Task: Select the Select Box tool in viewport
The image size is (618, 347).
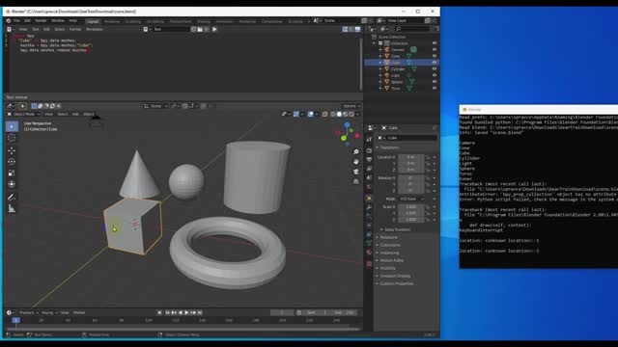Action: coord(12,126)
